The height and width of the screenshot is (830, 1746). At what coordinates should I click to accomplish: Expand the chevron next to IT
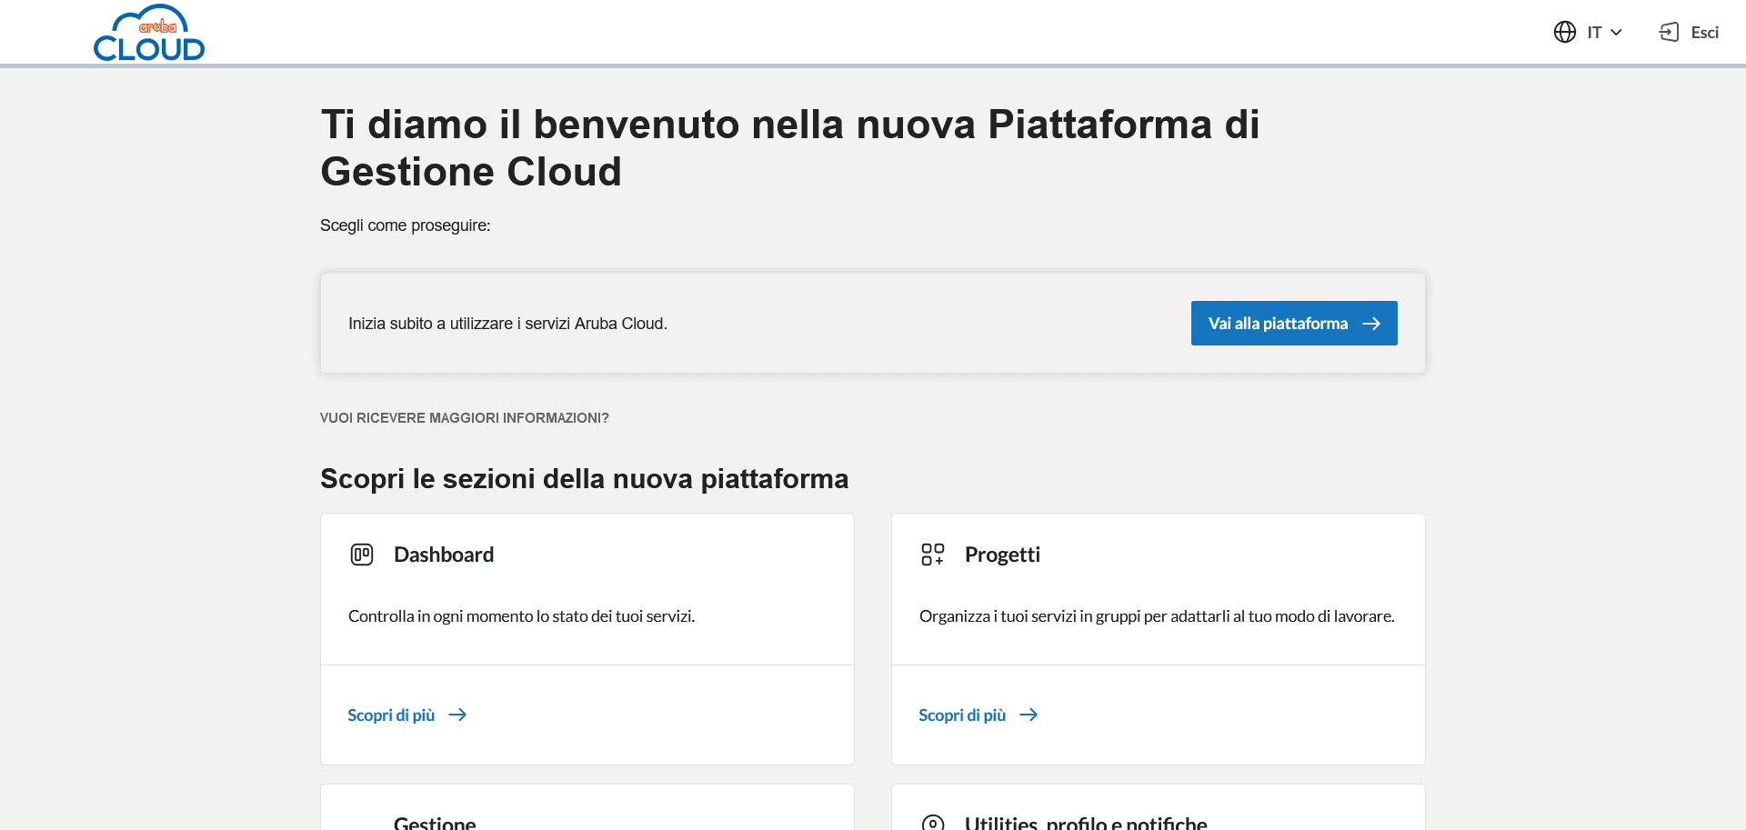(1616, 33)
